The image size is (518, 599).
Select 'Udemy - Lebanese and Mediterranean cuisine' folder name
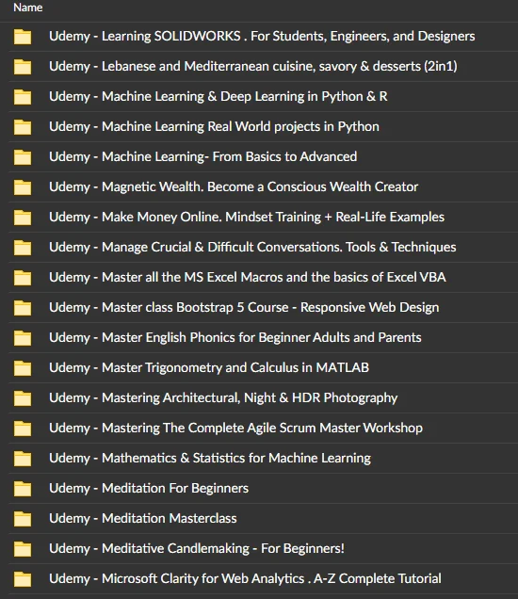point(253,67)
